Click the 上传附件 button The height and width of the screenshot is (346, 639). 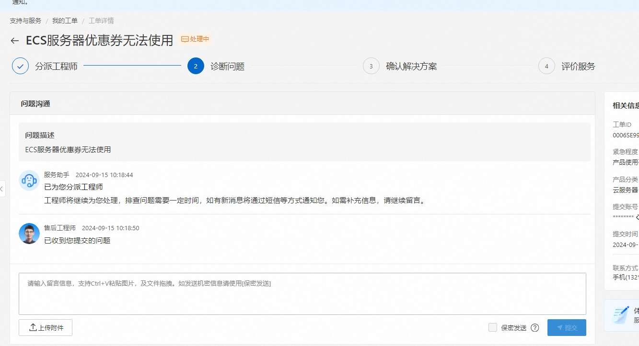click(46, 327)
